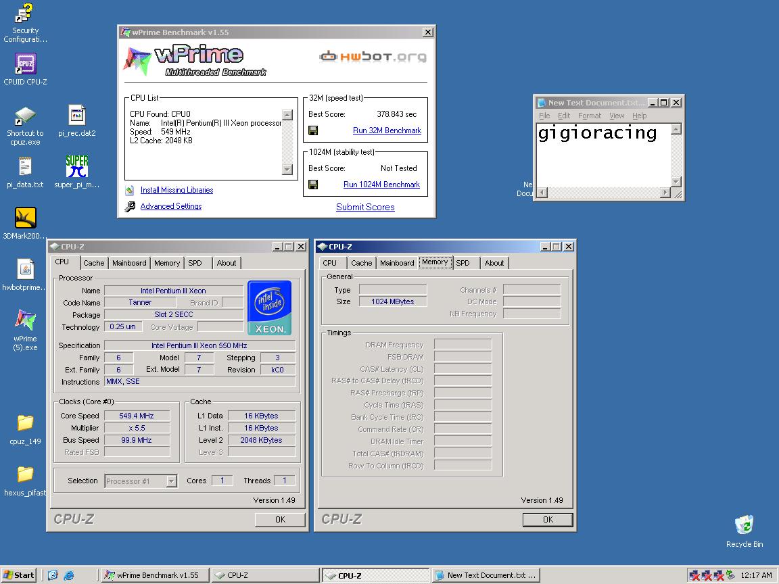This screenshot has height=584, width=779.
Task: Switch to Cache tab in right CPU-Z window
Action: pos(362,263)
